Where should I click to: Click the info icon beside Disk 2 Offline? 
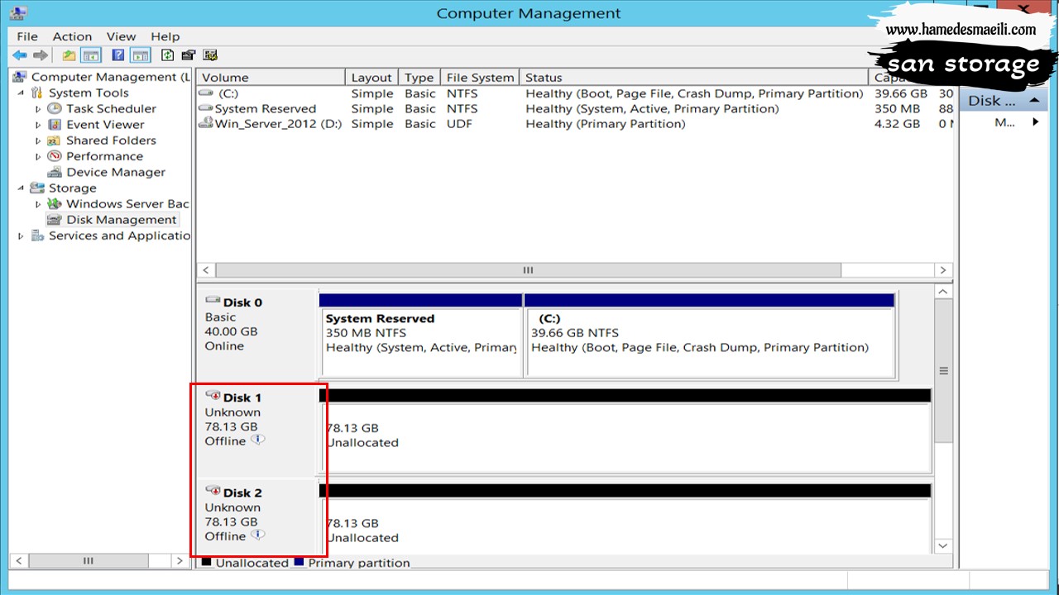[257, 535]
